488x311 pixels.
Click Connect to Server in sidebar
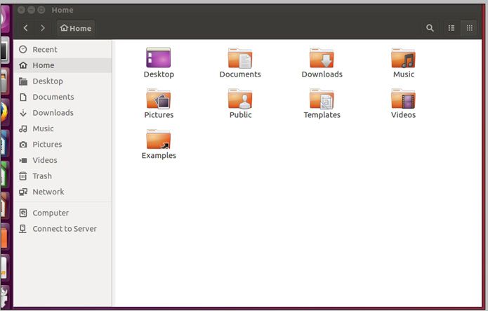(x=64, y=229)
